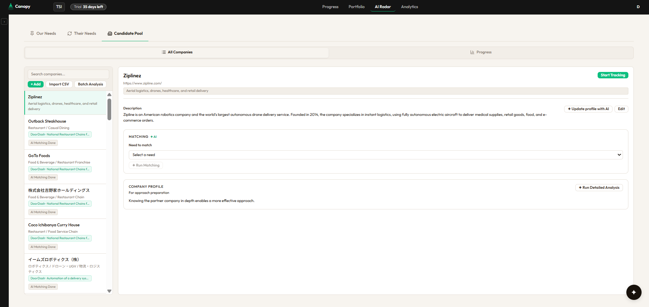This screenshot has height=307, width=649.
Task: Switch to the Our Needs tab
Action: (43, 33)
